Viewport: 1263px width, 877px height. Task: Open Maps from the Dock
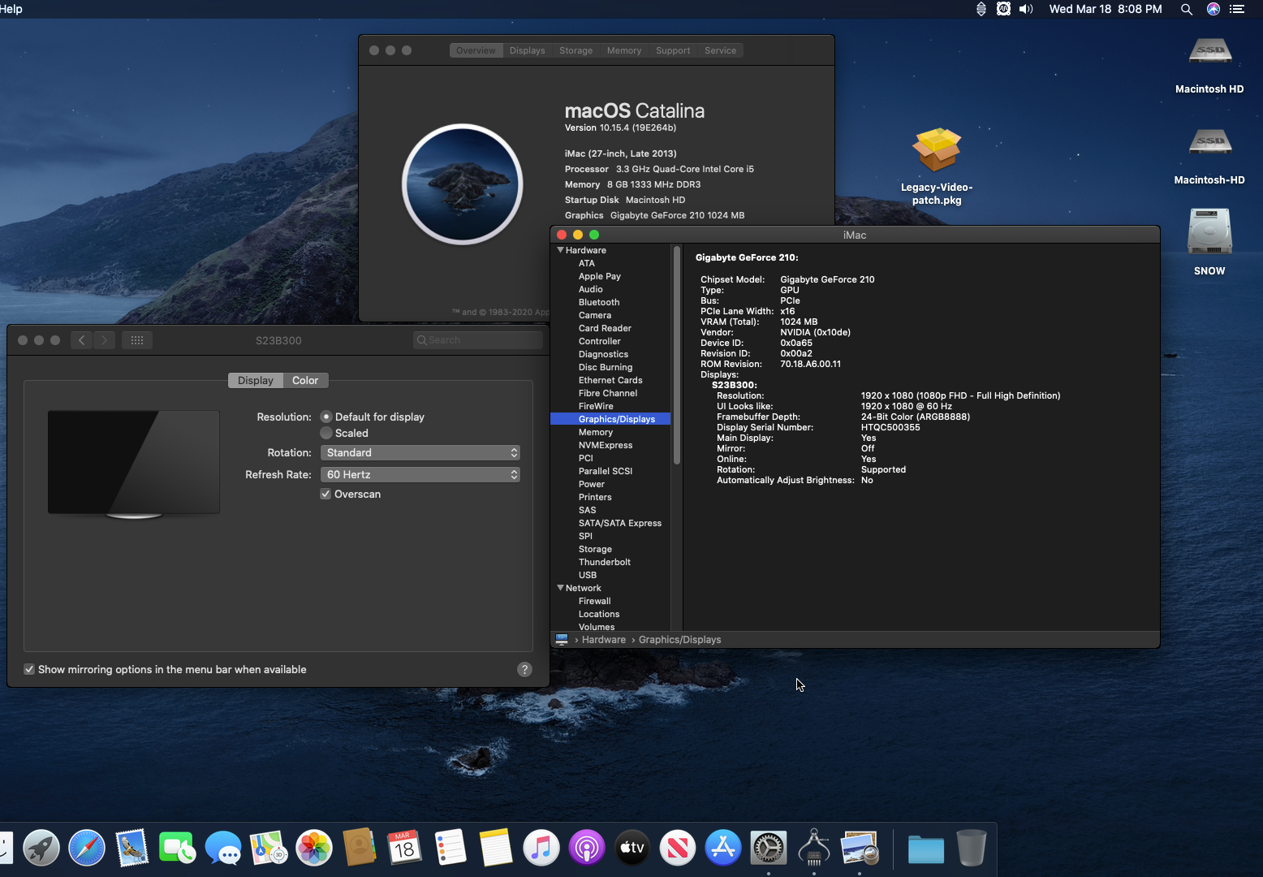[269, 849]
